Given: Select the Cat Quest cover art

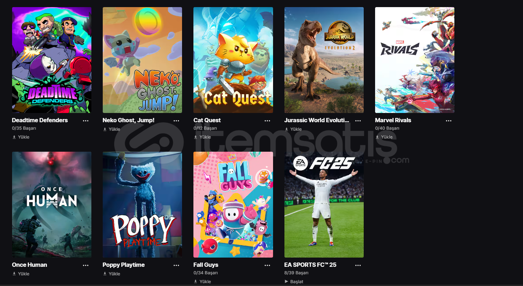Looking at the screenshot, I should (x=233, y=60).
